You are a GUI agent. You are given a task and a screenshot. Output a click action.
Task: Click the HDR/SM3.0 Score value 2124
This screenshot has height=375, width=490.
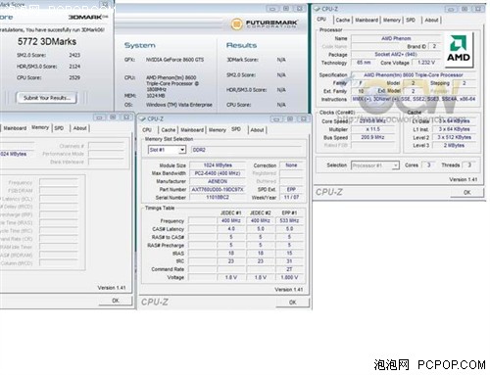tap(74, 67)
